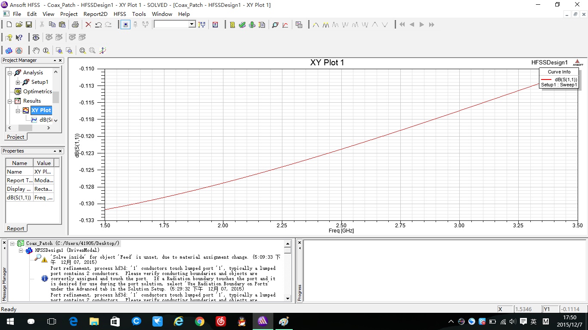Click the green checkmark Validate icon
This screenshot has width=588, height=330.
tap(242, 25)
